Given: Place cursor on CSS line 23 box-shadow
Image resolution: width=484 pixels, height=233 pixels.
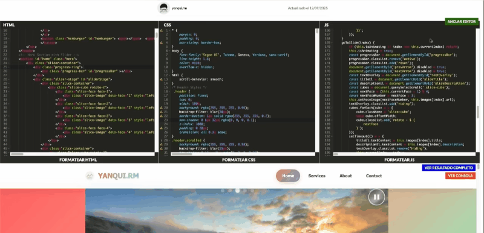Looking at the screenshot, I should [x=218, y=120].
